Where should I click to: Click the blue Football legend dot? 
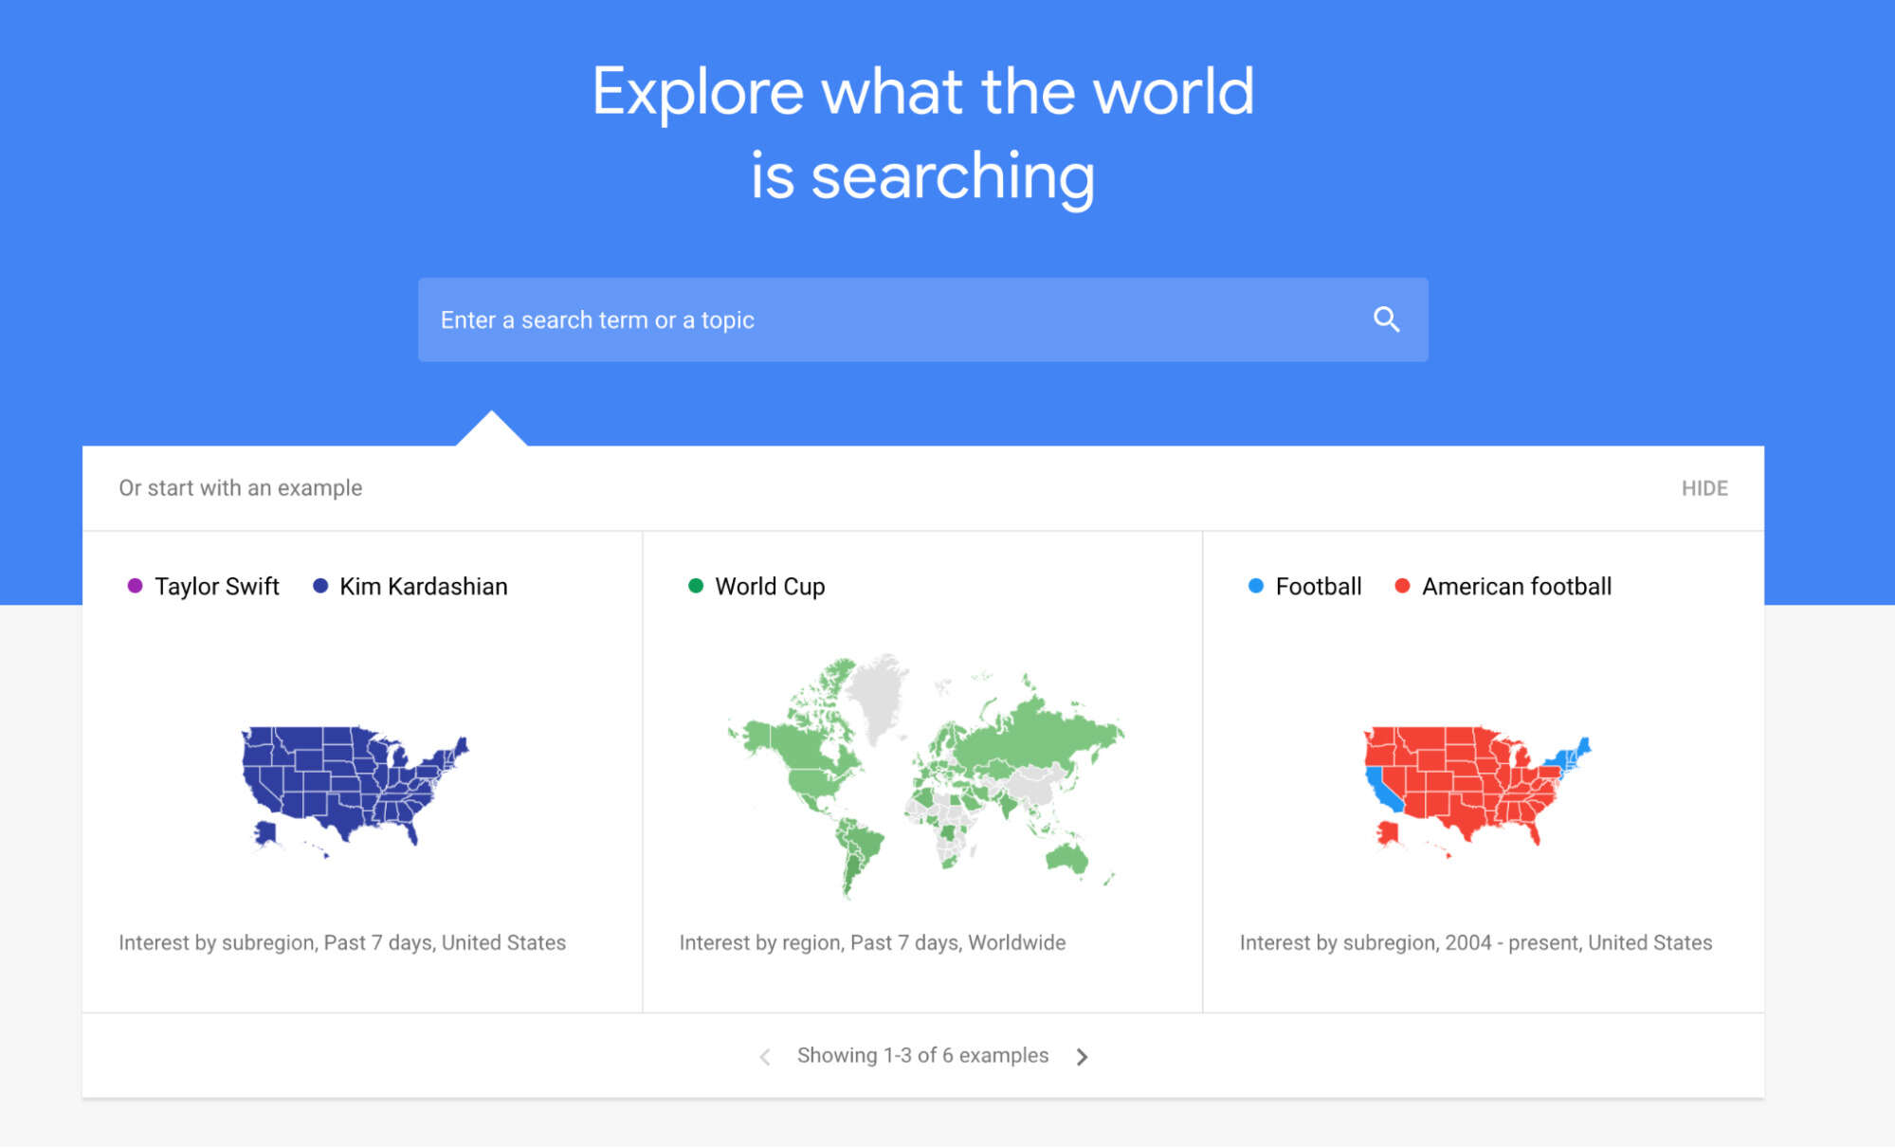tap(1256, 586)
